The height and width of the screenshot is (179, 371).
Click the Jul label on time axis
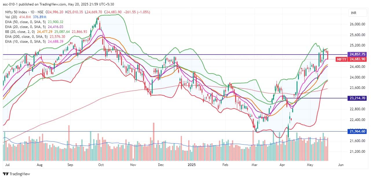(7, 165)
